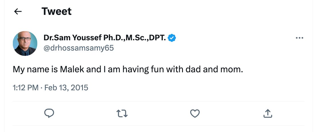Click the dot separator between time and date
The height and width of the screenshot is (132, 315).
coord(41,88)
